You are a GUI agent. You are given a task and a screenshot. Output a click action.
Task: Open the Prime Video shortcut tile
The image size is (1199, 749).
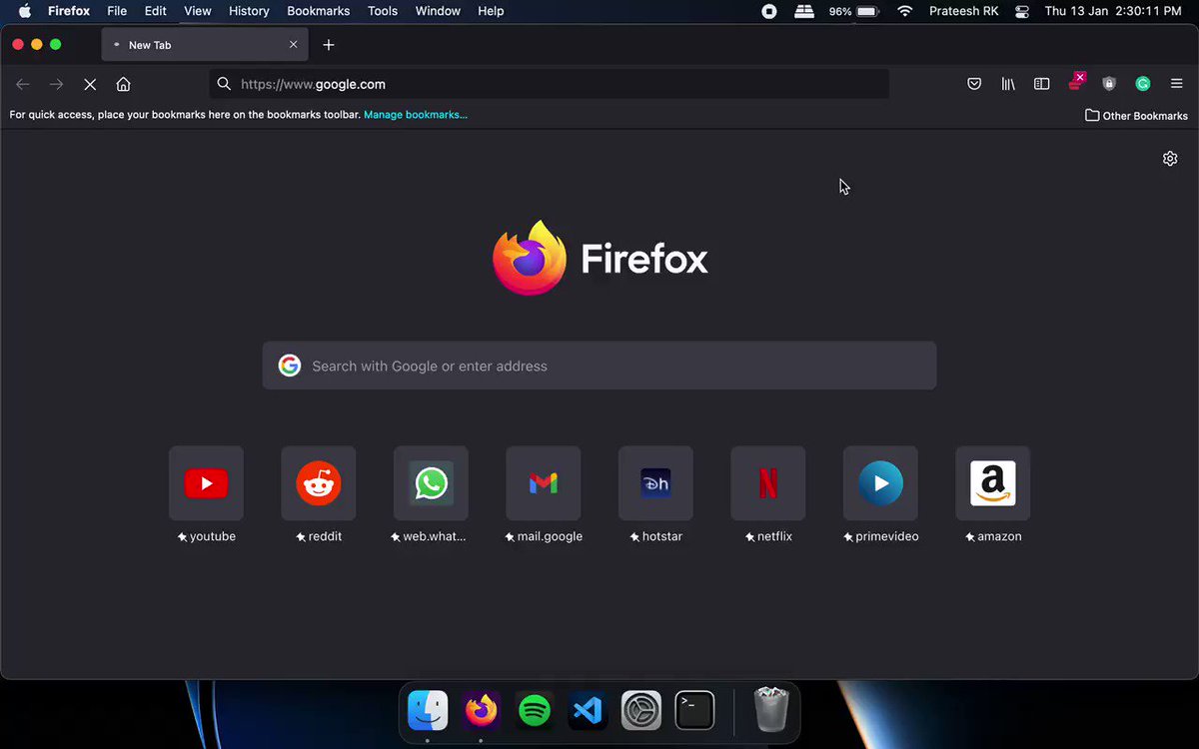click(x=880, y=483)
